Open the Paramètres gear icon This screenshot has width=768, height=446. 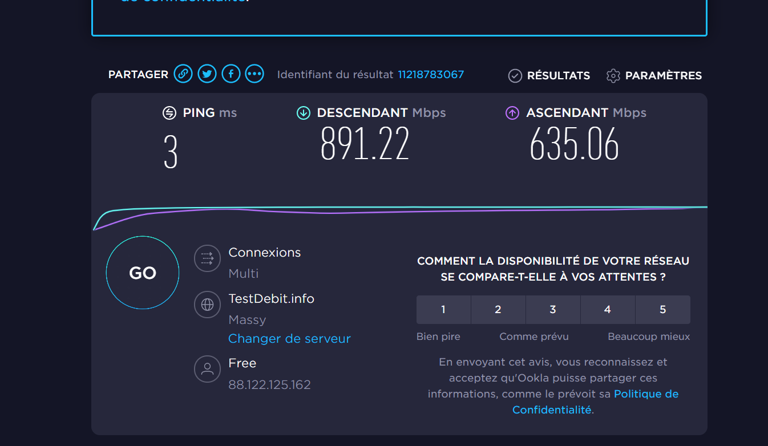tap(613, 76)
